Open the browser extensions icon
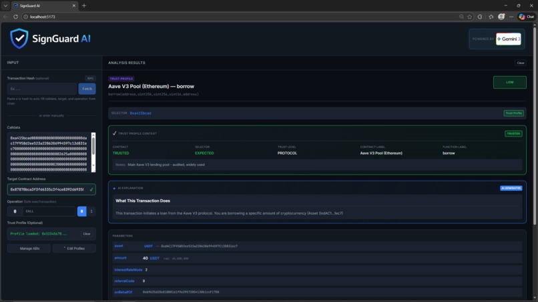 (480, 17)
